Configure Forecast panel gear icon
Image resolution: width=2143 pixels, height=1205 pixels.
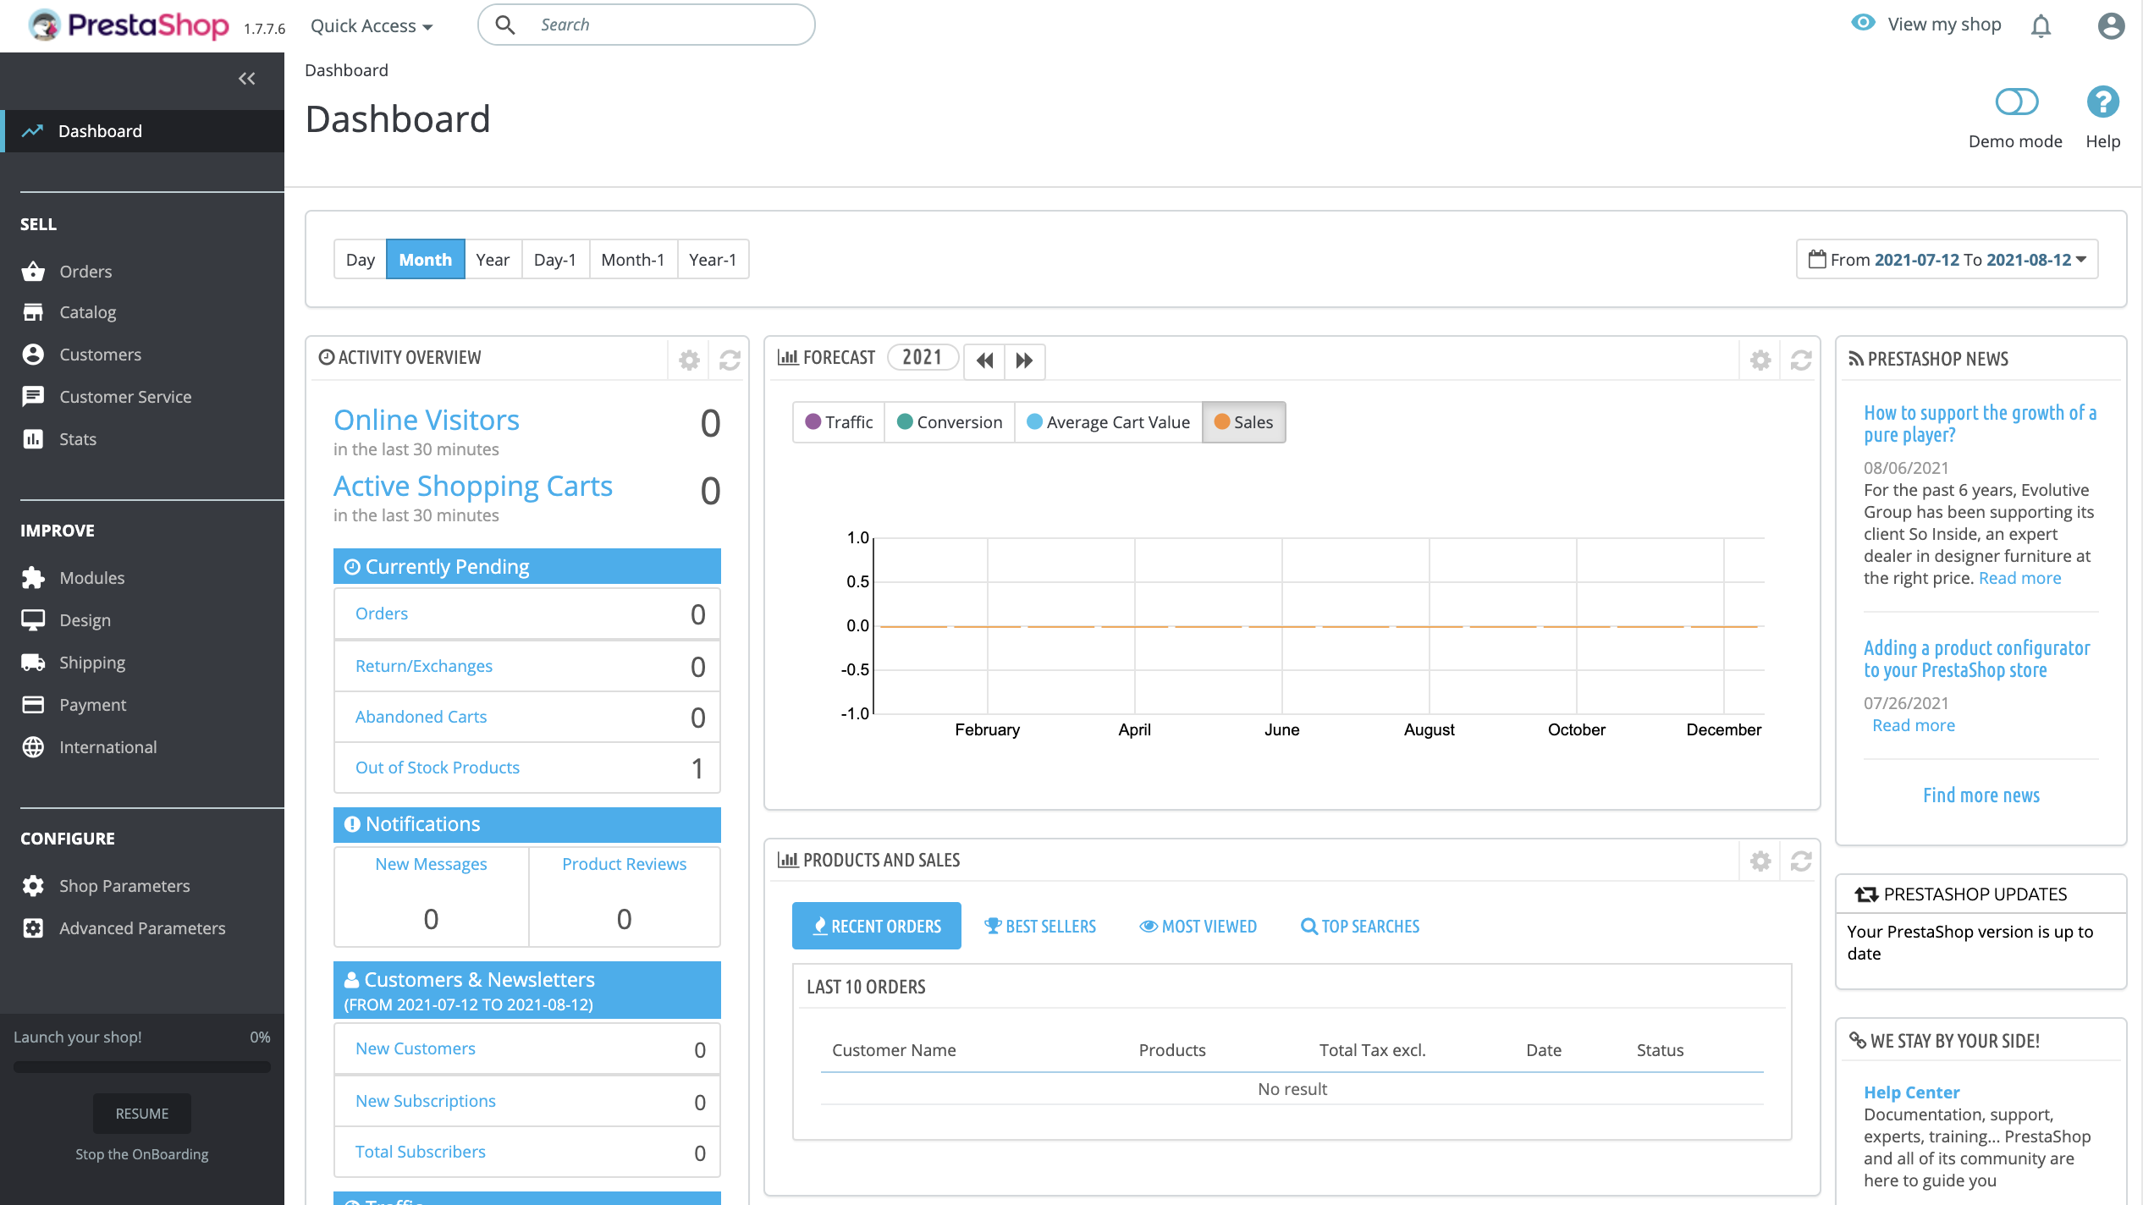[x=1760, y=360]
